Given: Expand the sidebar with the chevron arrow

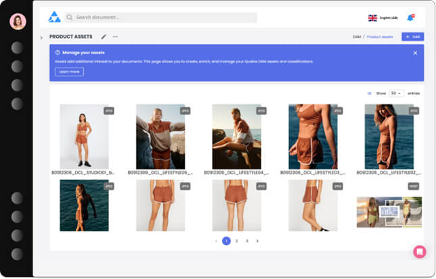Looking at the screenshot, I should pos(41,37).
